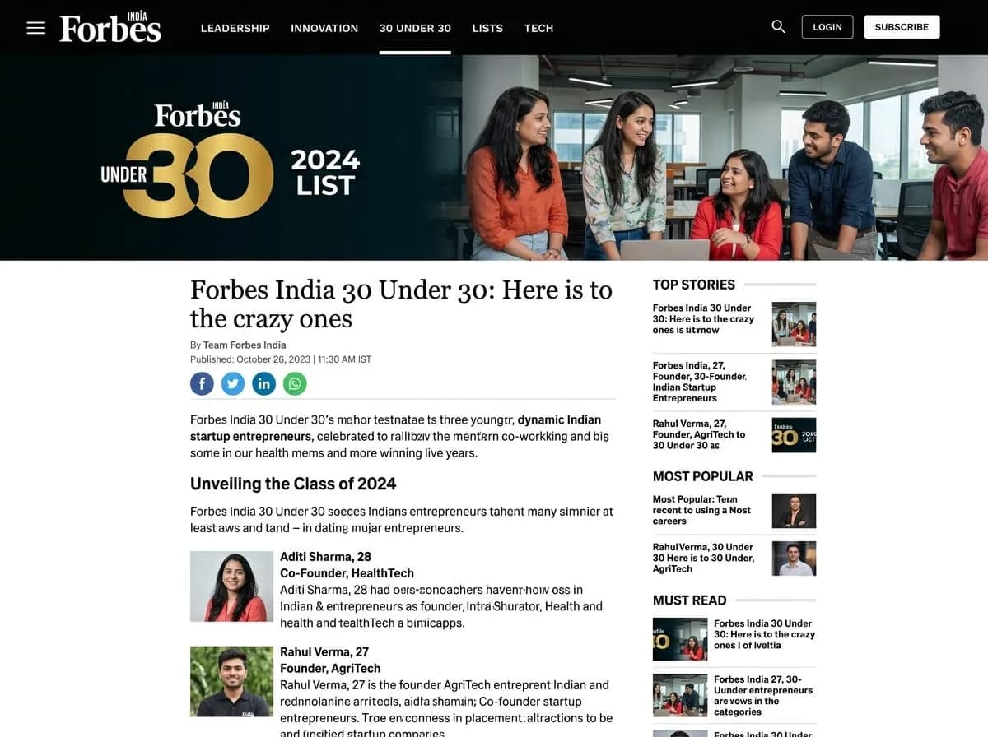Click thumbnail beside first Top Stories item

pos(794,324)
